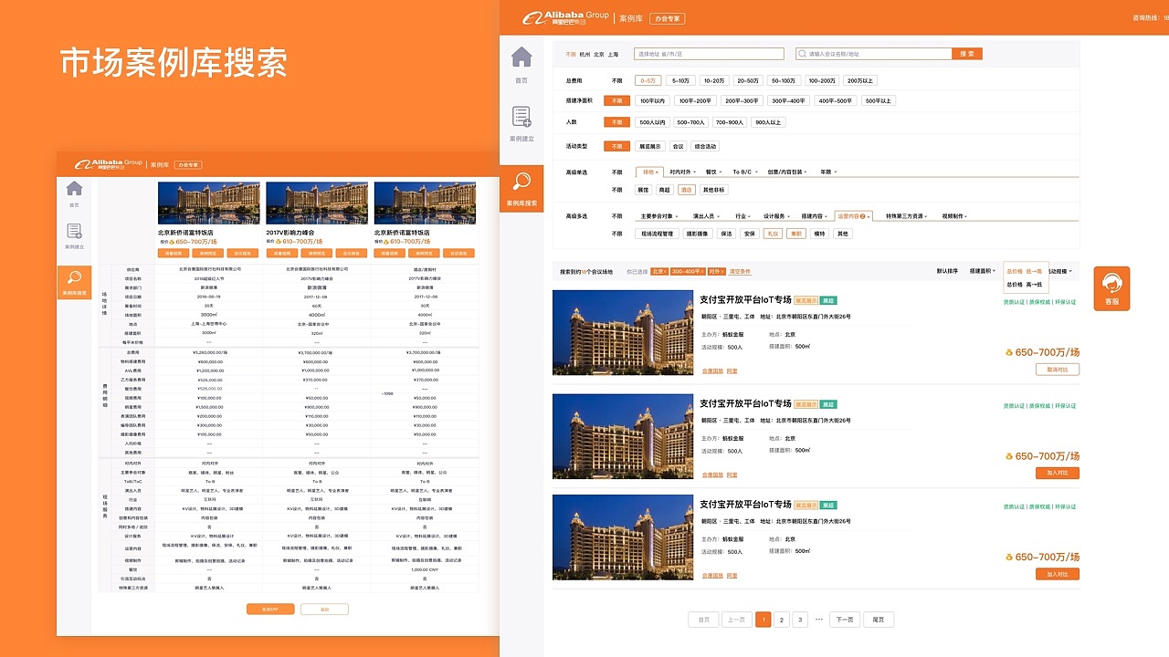Expand the To B/C dropdown
This screenshot has height=657, width=1169.
point(744,172)
